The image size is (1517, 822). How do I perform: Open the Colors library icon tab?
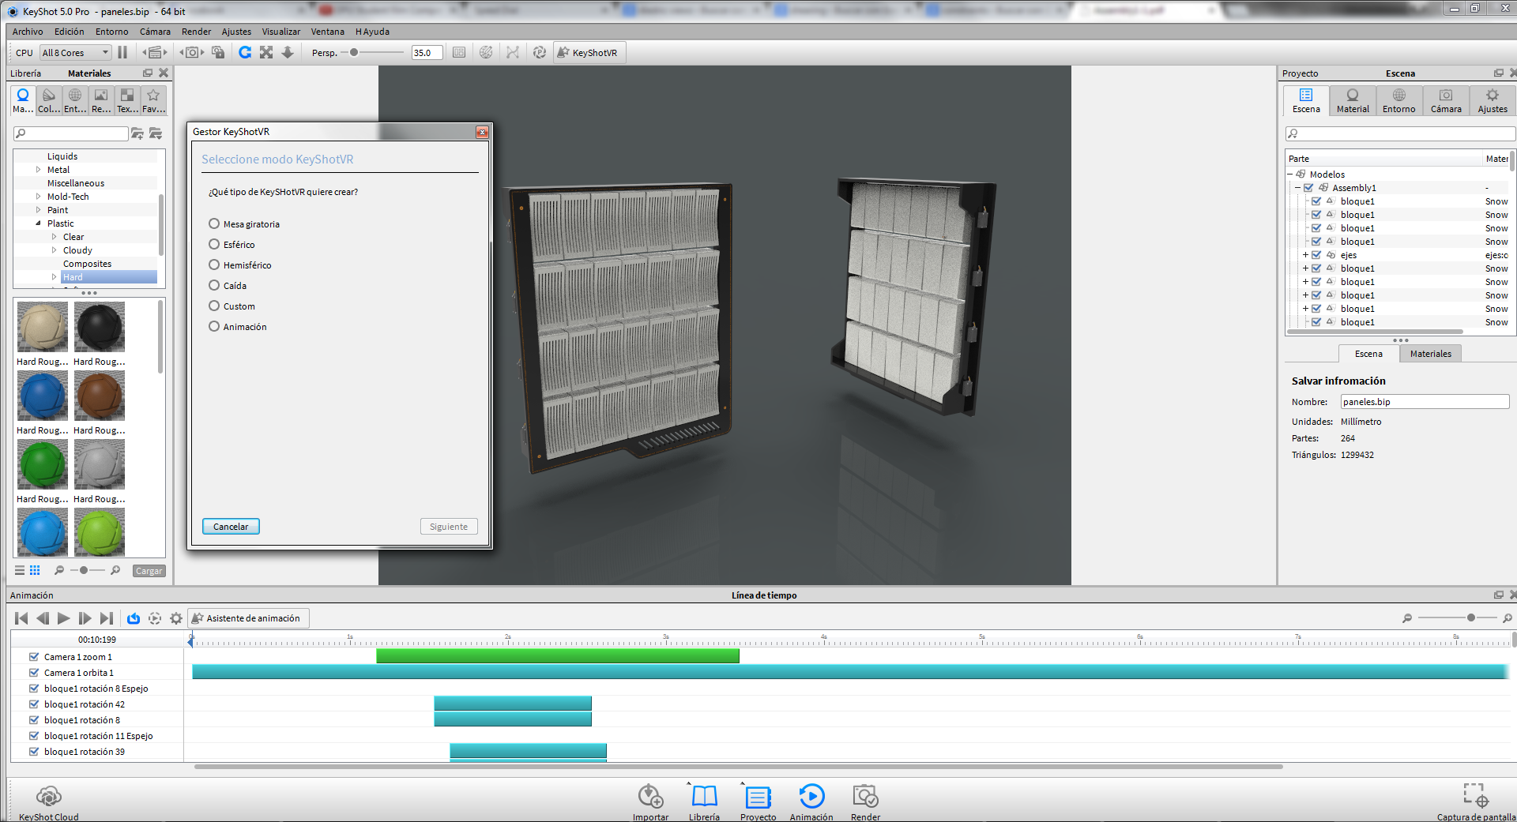coord(49,100)
